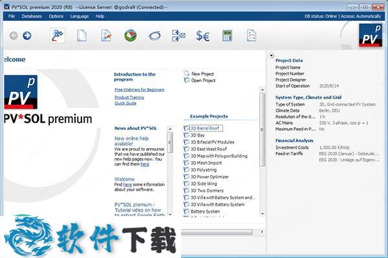
Task: Click the Financial Analysis heading
Action: [x=294, y=140]
